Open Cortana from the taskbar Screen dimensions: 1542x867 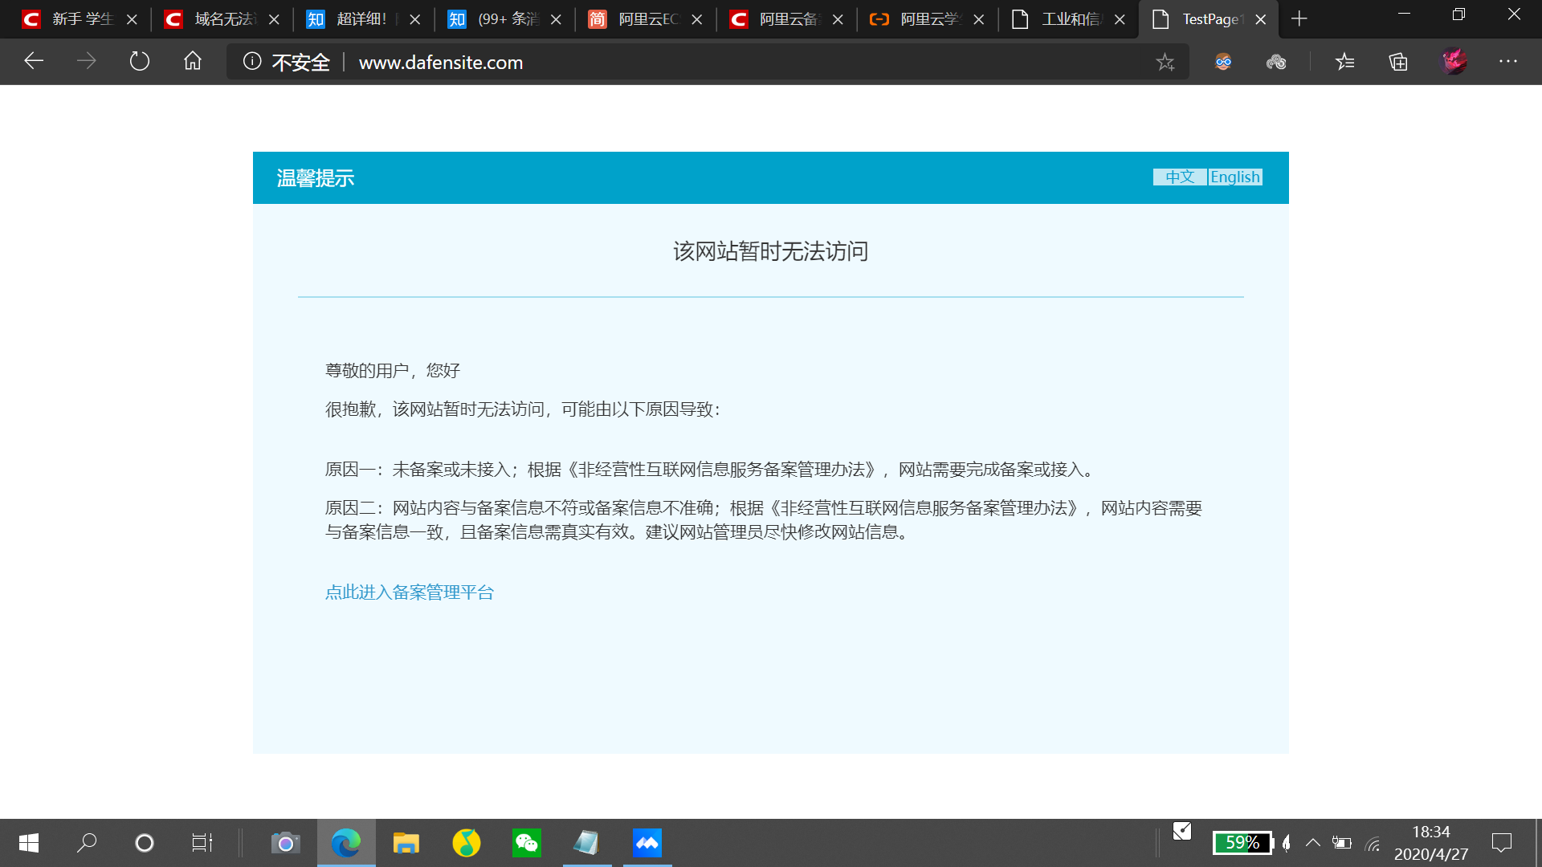(x=145, y=843)
